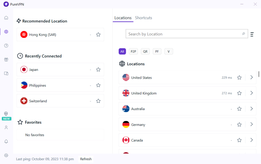This screenshot has width=261, height=164.
Task: Open the multi-device manager icon
Action: click(x=6, y=73)
